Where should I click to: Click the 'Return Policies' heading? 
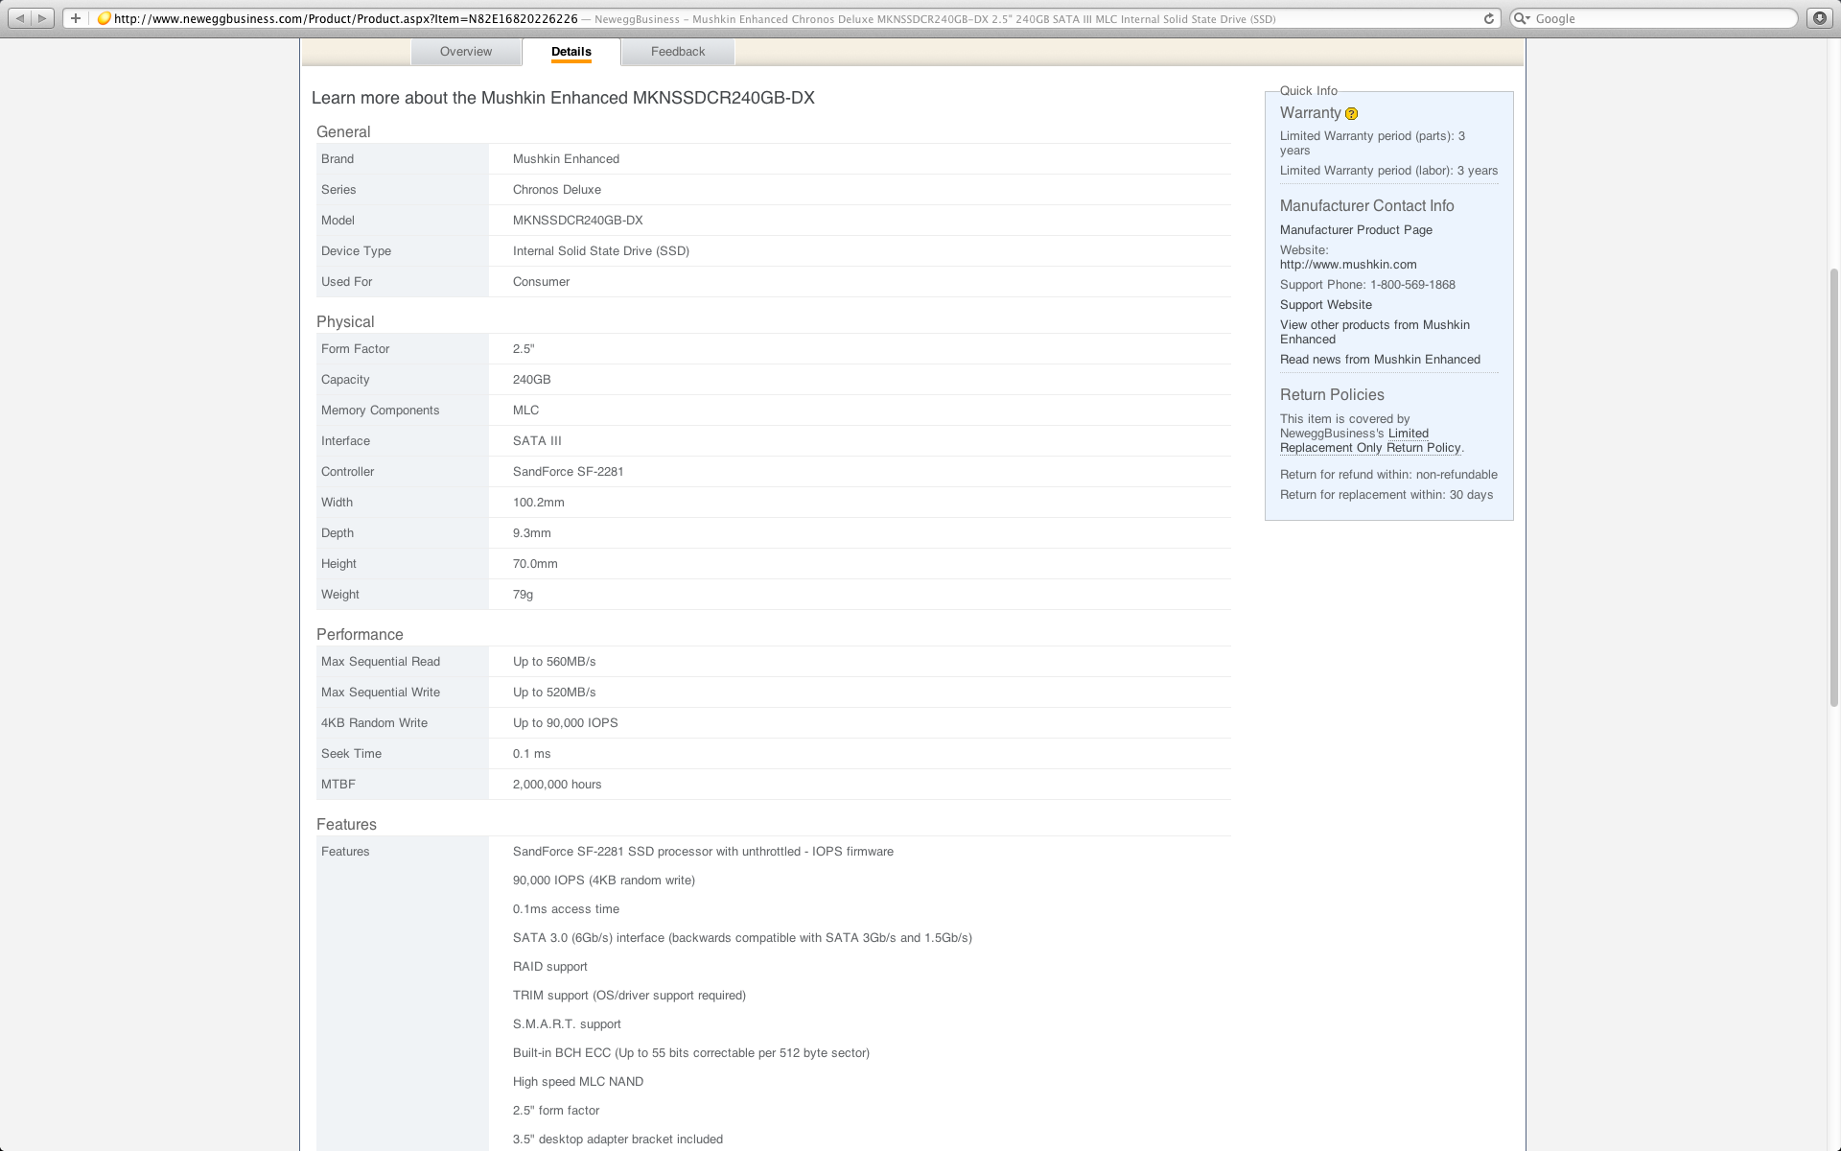point(1332,395)
